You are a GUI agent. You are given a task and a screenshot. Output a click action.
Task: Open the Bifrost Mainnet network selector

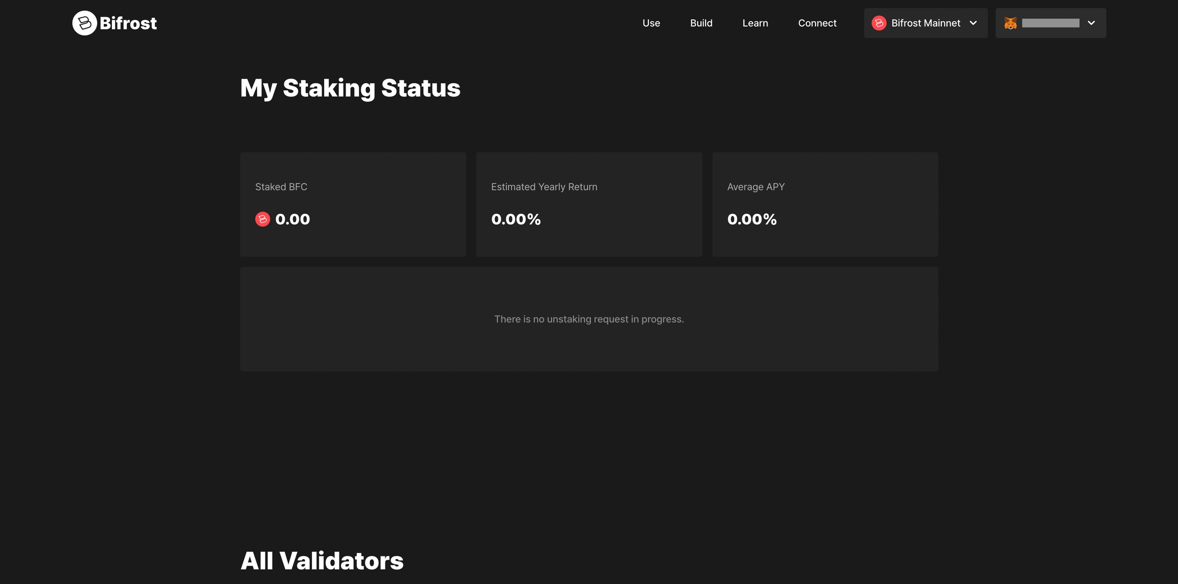pos(925,23)
